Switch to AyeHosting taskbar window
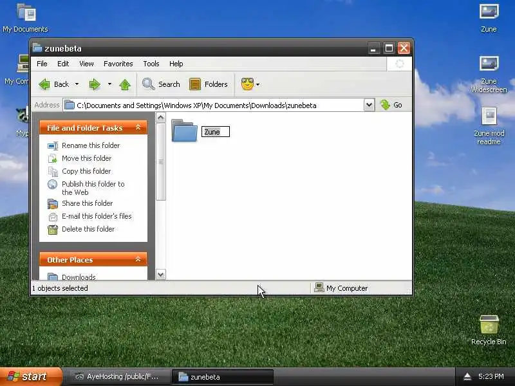This screenshot has height=386, width=515. click(x=118, y=376)
